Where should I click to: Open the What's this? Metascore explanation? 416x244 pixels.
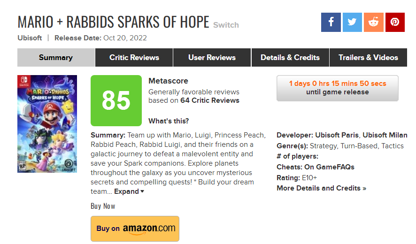point(169,121)
